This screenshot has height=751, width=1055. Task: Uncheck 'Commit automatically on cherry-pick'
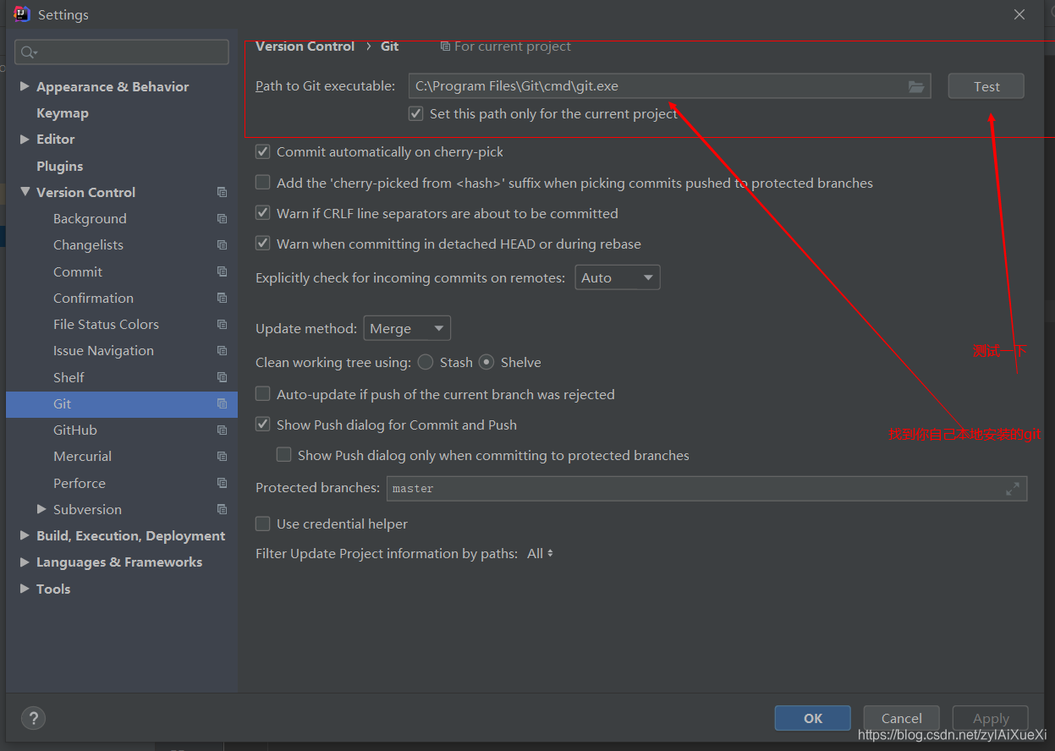click(x=262, y=151)
